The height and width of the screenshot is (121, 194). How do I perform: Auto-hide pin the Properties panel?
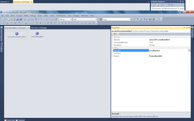[x=187, y=28]
